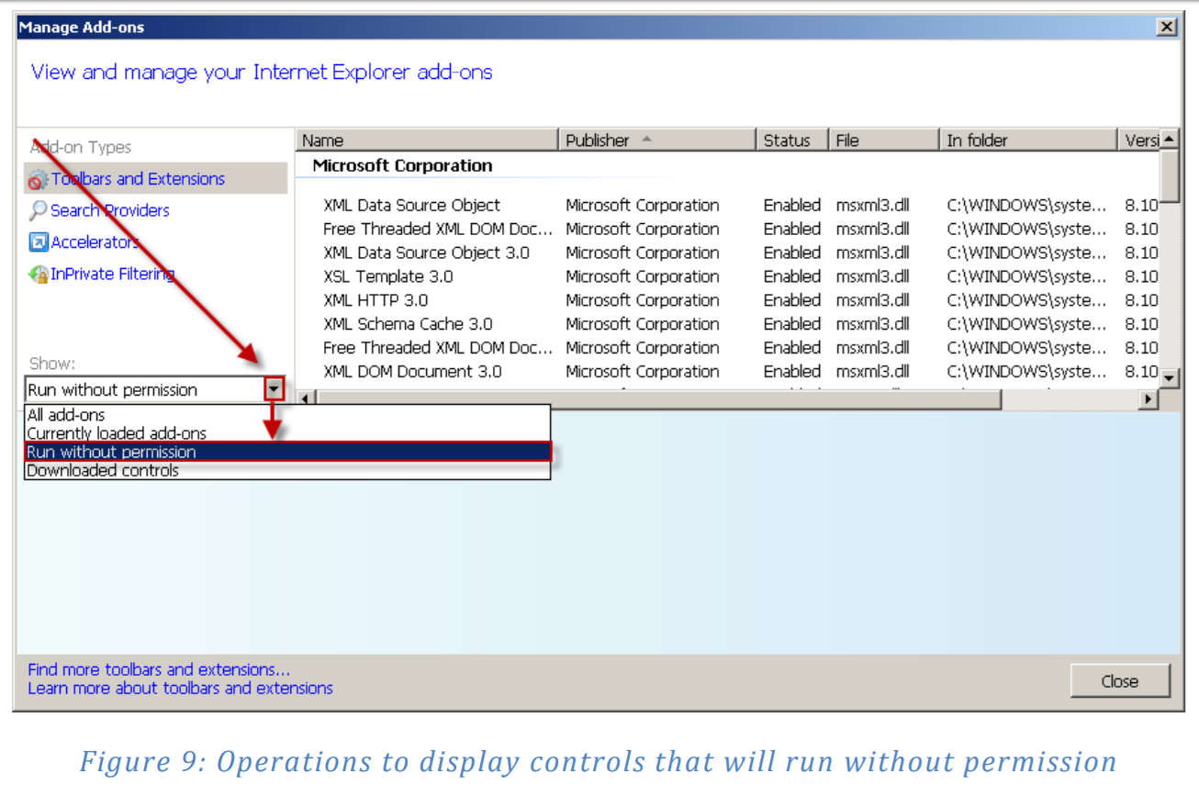Select XML Data Source Object row
This screenshot has width=1199, height=796.
tap(727, 206)
